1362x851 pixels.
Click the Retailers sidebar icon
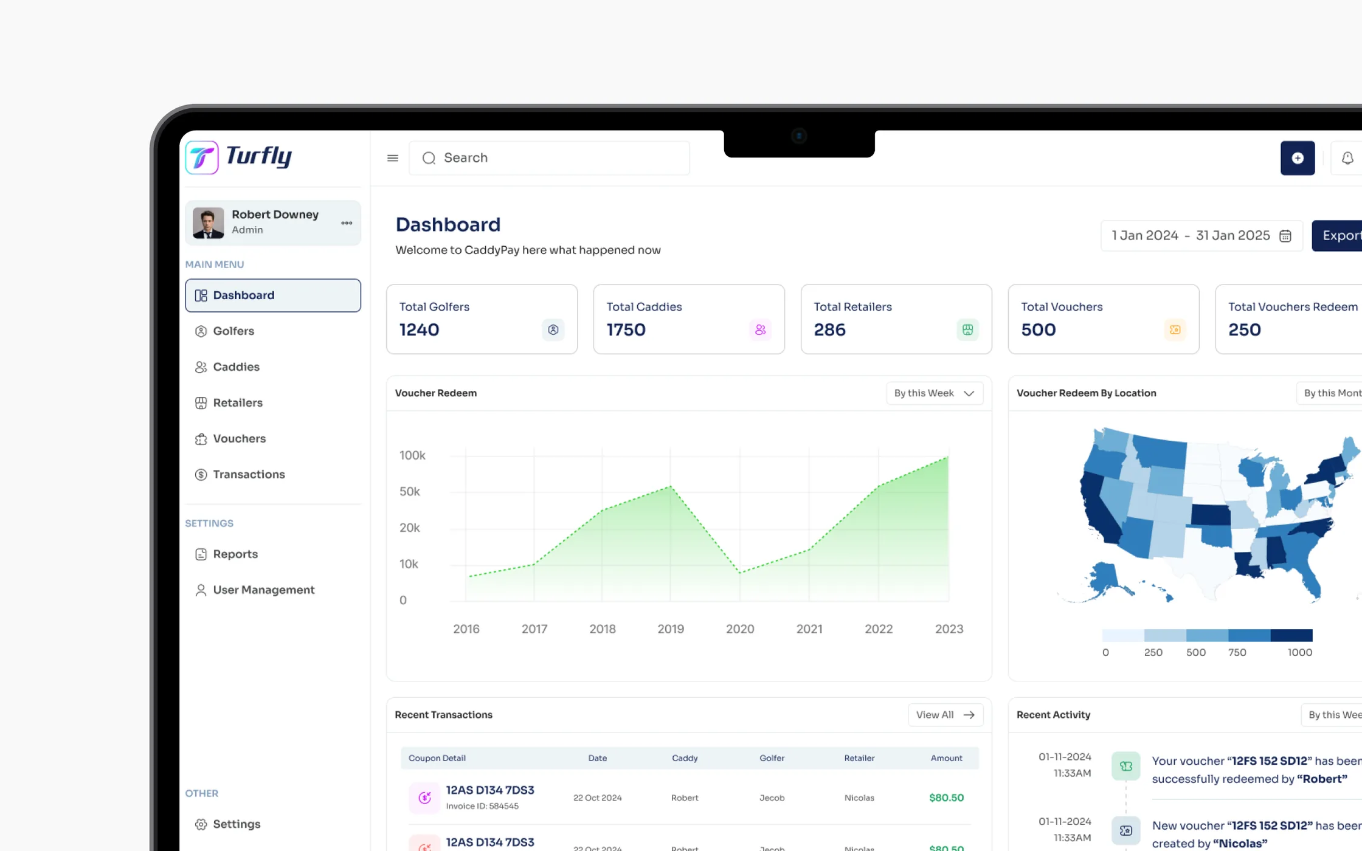point(201,403)
